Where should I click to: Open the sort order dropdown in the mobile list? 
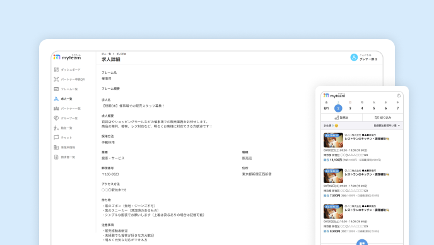pos(387,126)
